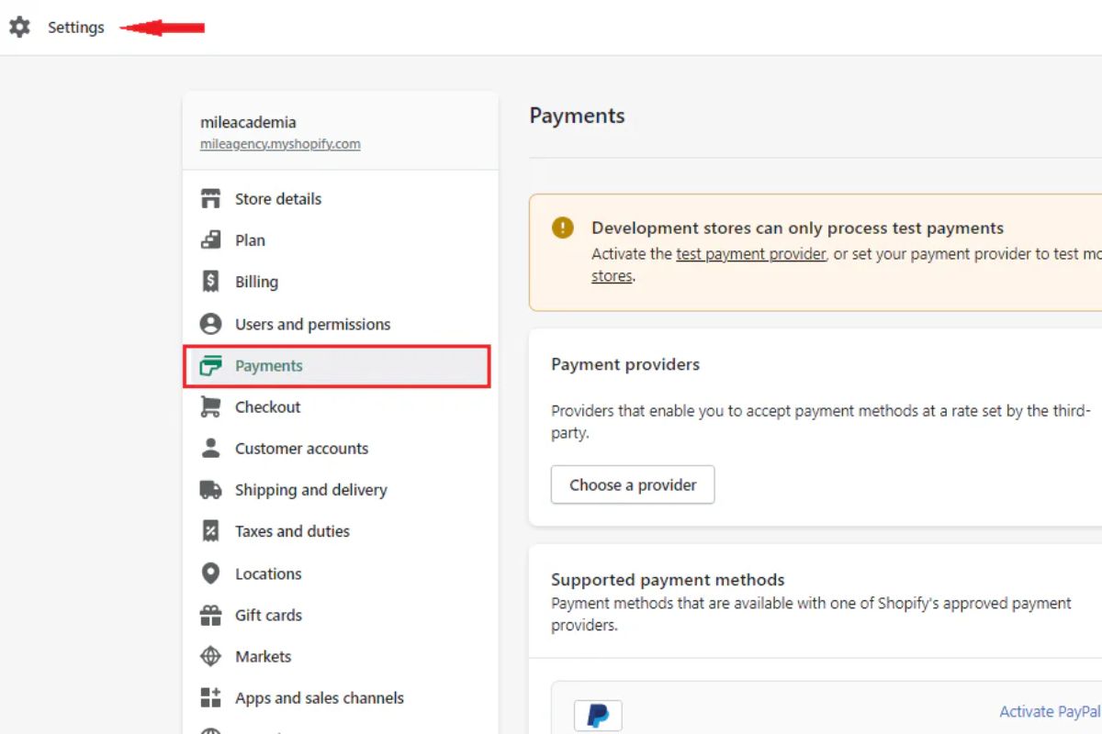Image resolution: width=1102 pixels, height=734 pixels.
Task: Click the Gift cards present icon
Action: coord(211,615)
